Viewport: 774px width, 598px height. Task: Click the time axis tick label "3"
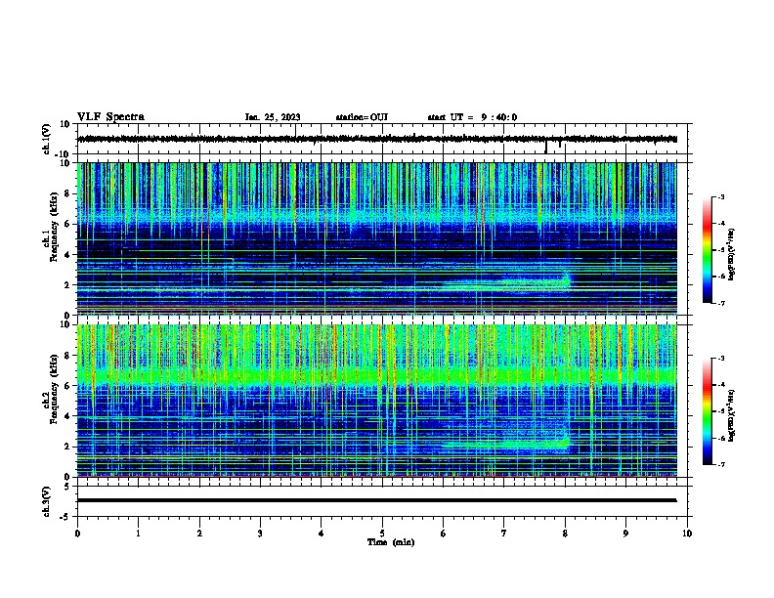260,534
